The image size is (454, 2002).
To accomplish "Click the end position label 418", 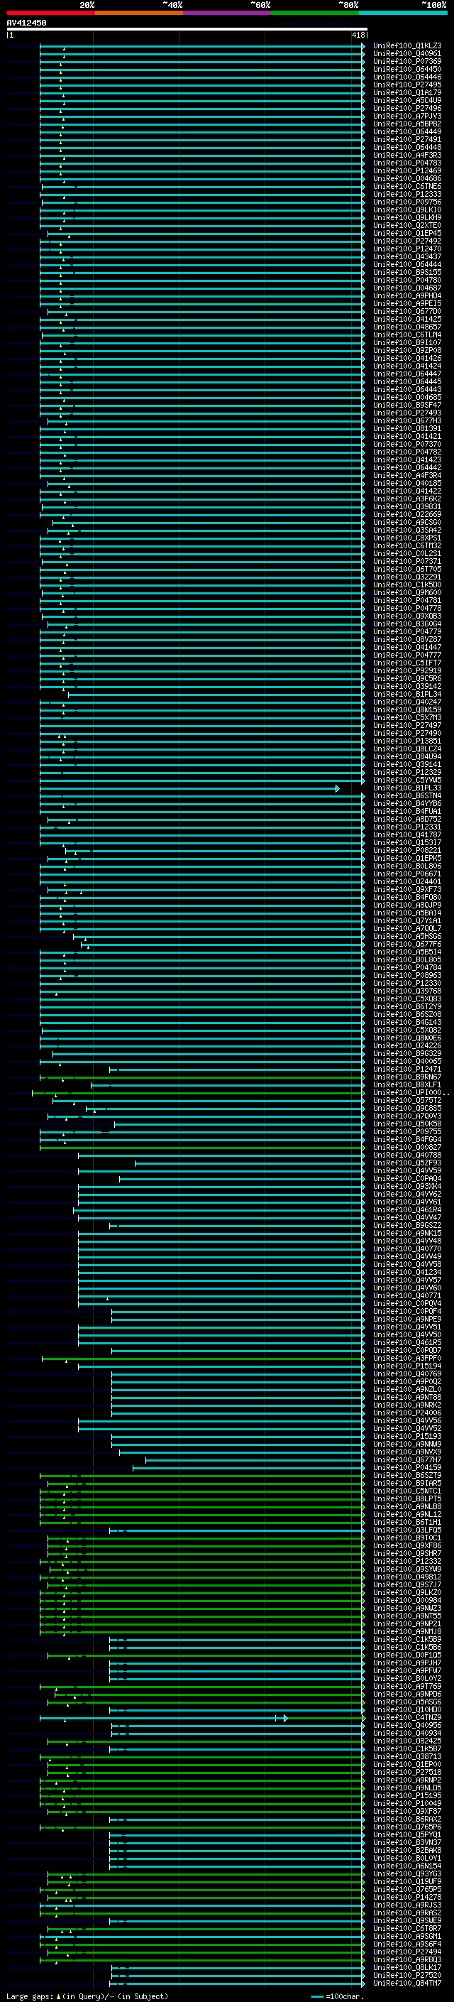I will pyautogui.click(x=358, y=35).
